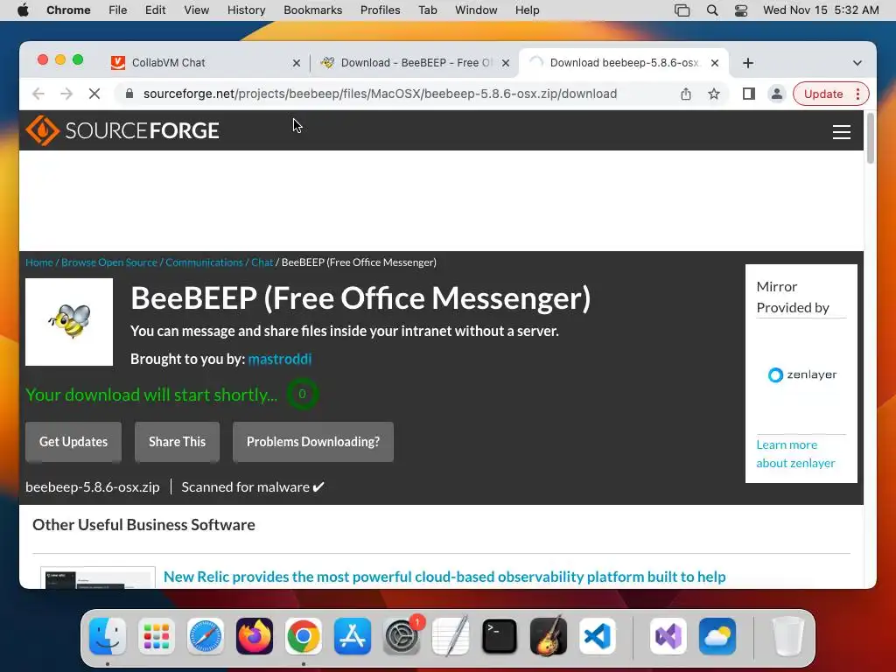896x672 pixels.
Task: Open the SourceForge hamburger menu
Action: (x=841, y=132)
